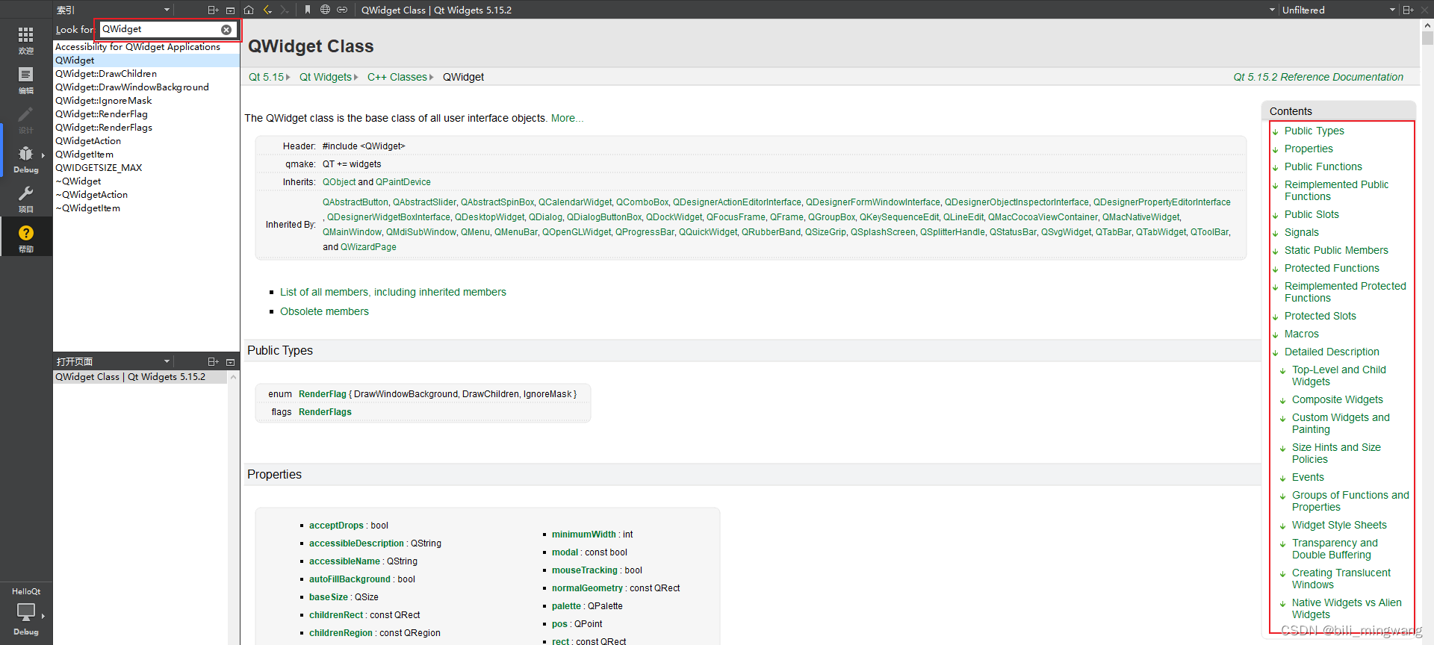1434x645 pixels.
Task: Close the index side panel
Action: click(230, 10)
